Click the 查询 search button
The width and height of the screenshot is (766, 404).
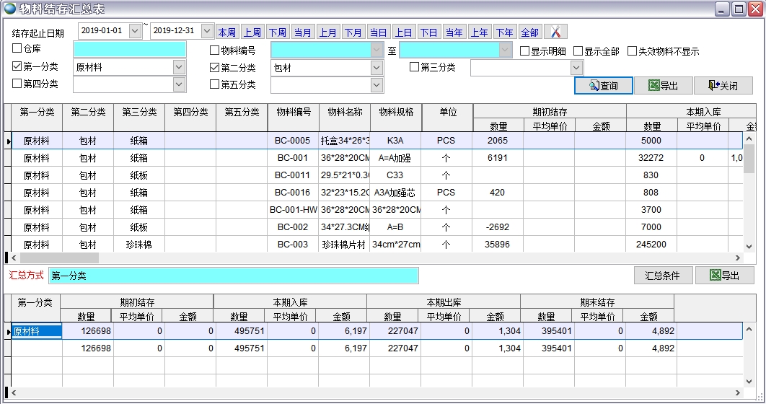pyautogui.click(x=604, y=86)
